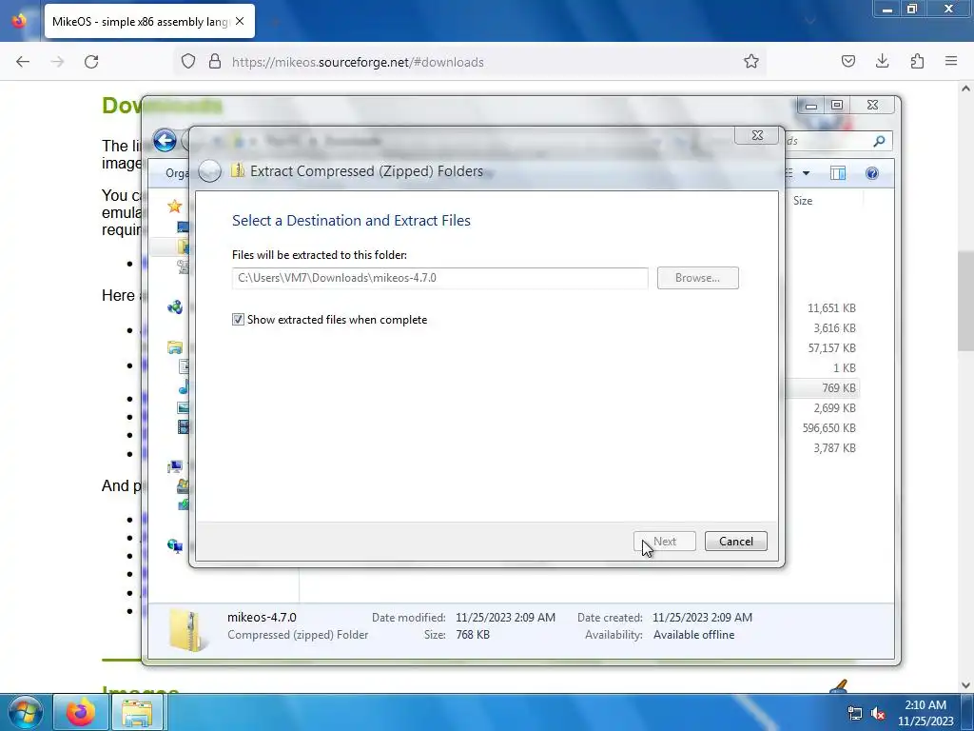
Task: Bookmark this page with star icon
Action: click(x=751, y=62)
